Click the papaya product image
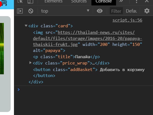153x115 pixels. pyautogui.click(x=2, y=49)
